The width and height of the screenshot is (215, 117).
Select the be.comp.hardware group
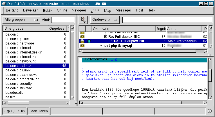coord(36,43)
